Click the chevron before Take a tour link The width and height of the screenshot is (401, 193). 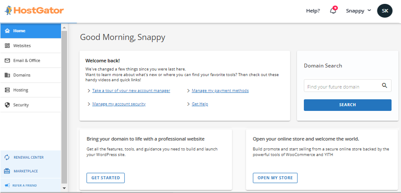click(89, 91)
